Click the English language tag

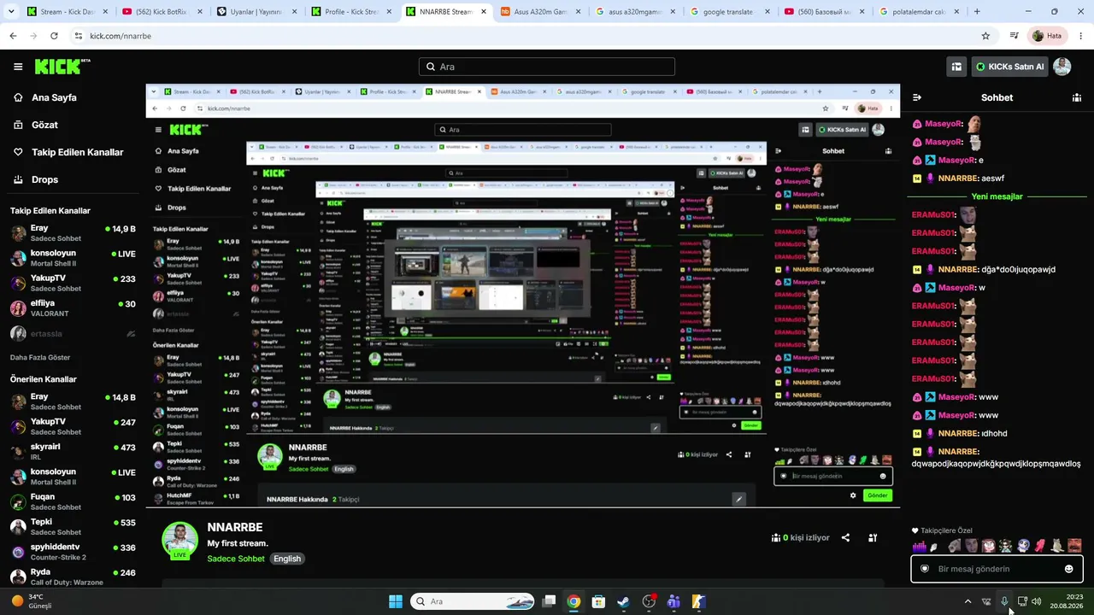(x=287, y=559)
